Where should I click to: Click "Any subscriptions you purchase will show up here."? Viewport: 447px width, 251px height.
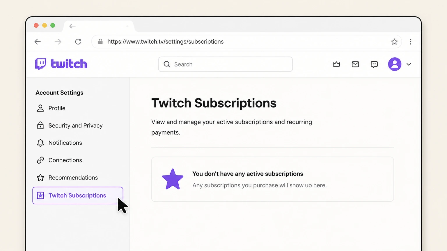(259, 185)
